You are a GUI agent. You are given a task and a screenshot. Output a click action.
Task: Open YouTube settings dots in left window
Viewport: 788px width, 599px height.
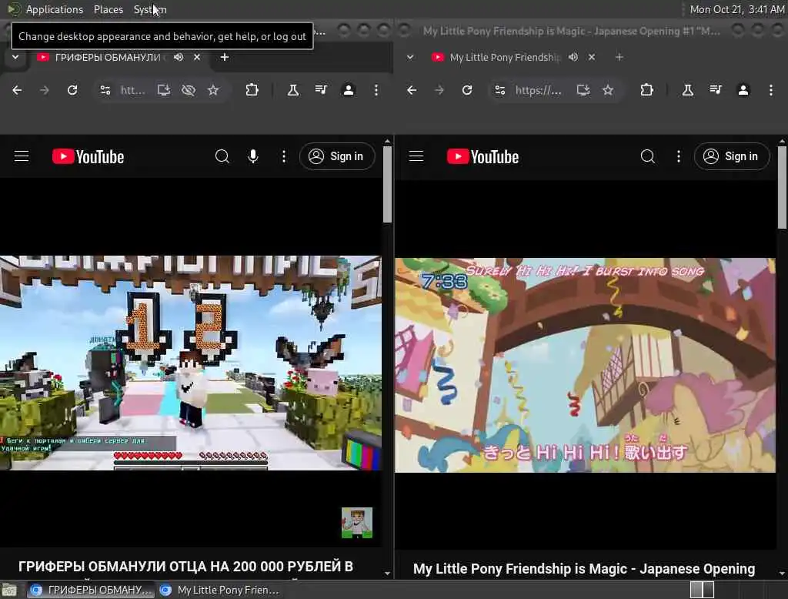coord(284,156)
